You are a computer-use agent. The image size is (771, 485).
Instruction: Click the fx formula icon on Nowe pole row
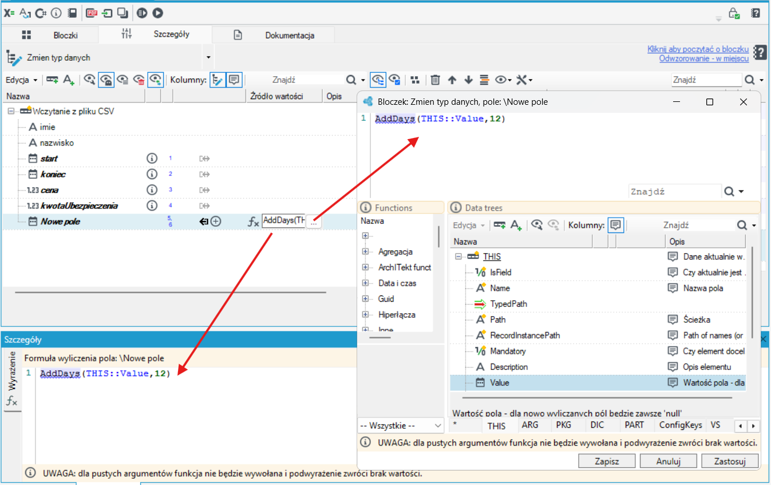pyautogui.click(x=253, y=222)
